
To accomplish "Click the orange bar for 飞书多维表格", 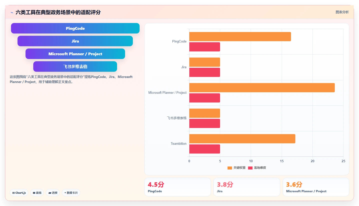I will click(205, 113).
